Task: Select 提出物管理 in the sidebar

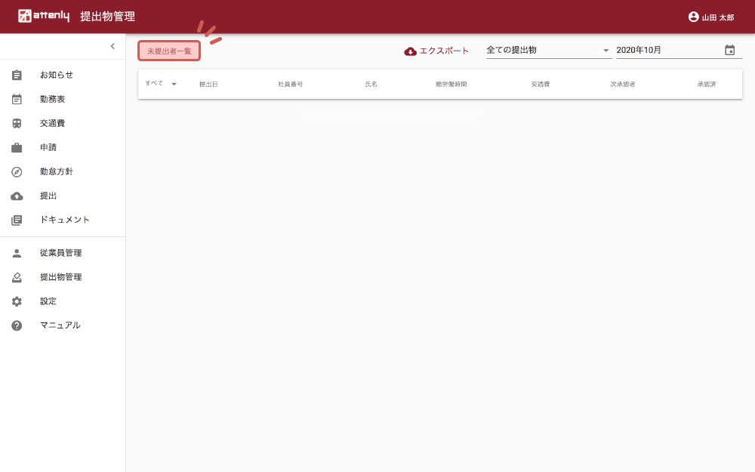Action: point(60,277)
